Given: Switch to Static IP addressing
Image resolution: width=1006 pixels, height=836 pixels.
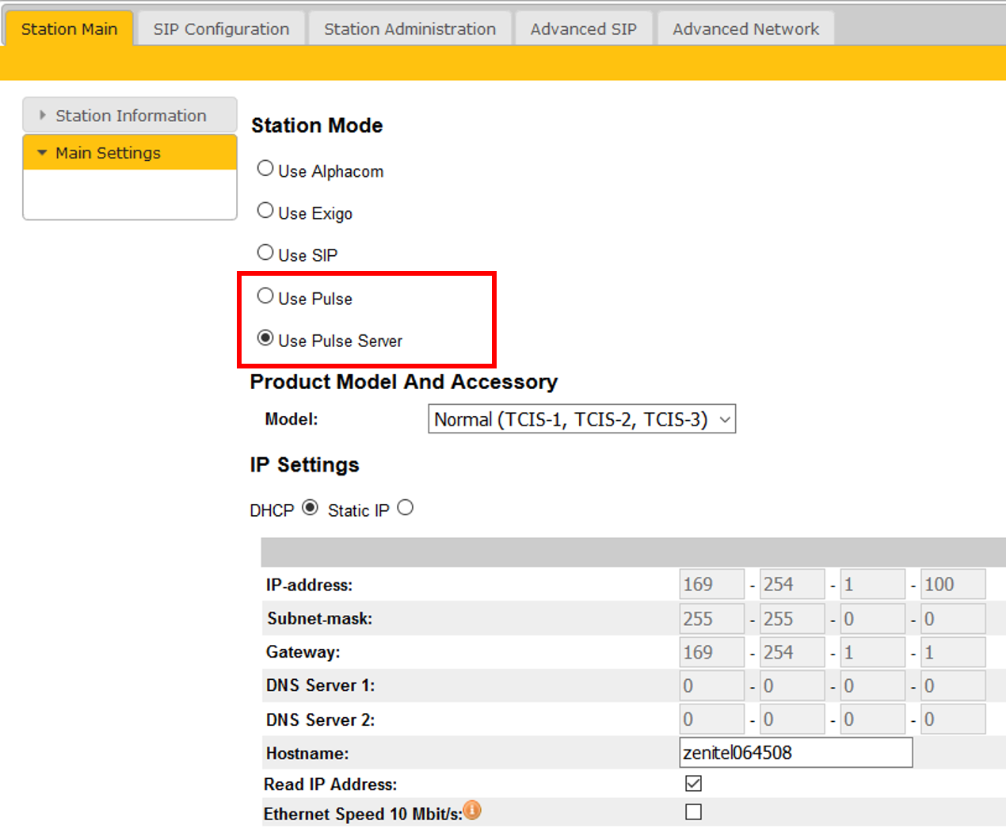Looking at the screenshot, I should tap(406, 507).
